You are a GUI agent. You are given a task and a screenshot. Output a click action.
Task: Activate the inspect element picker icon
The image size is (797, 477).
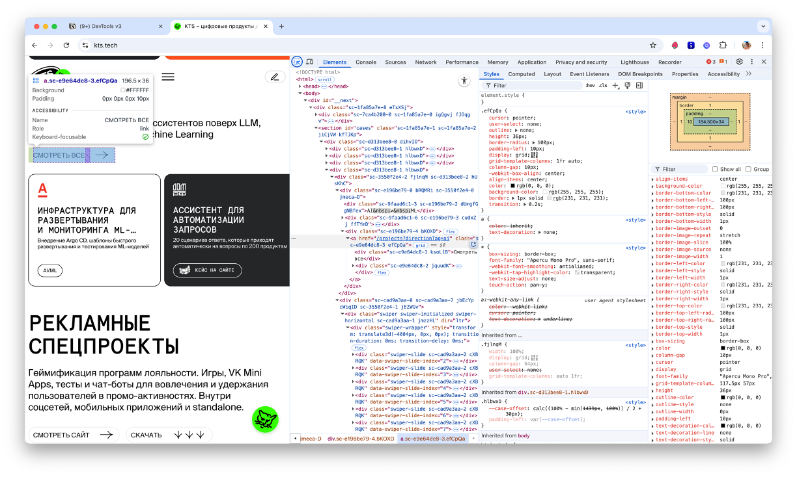(x=297, y=62)
